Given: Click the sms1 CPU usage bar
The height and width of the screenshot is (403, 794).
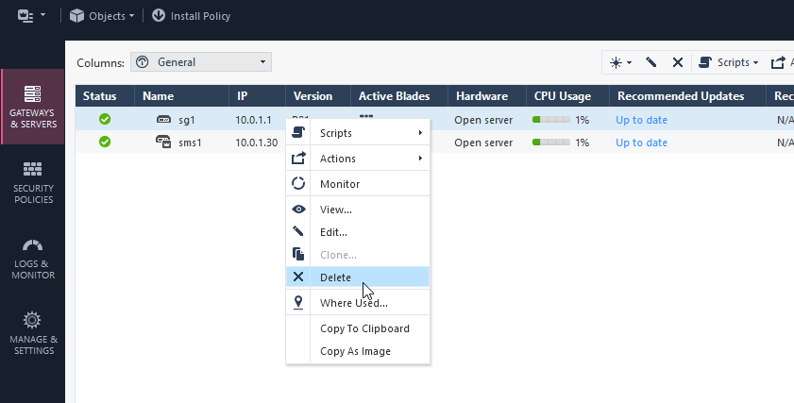Looking at the screenshot, I should coord(551,143).
